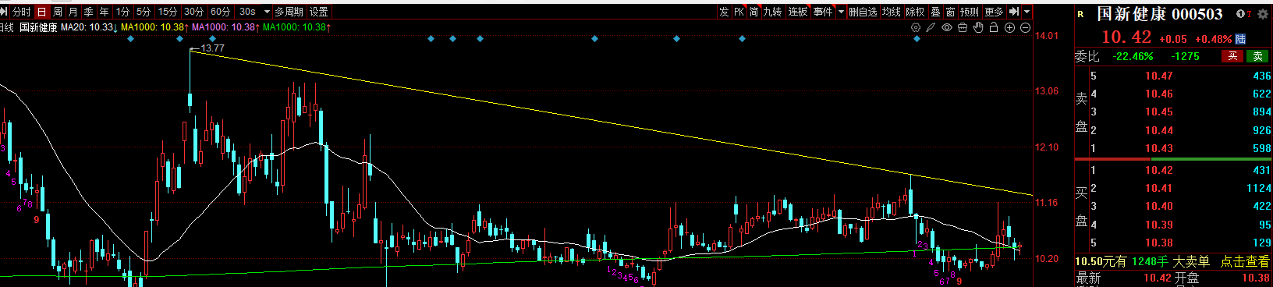Open chart settings gear icon
Viewport: 1273px width, 287px height.
tap(916, 27)
